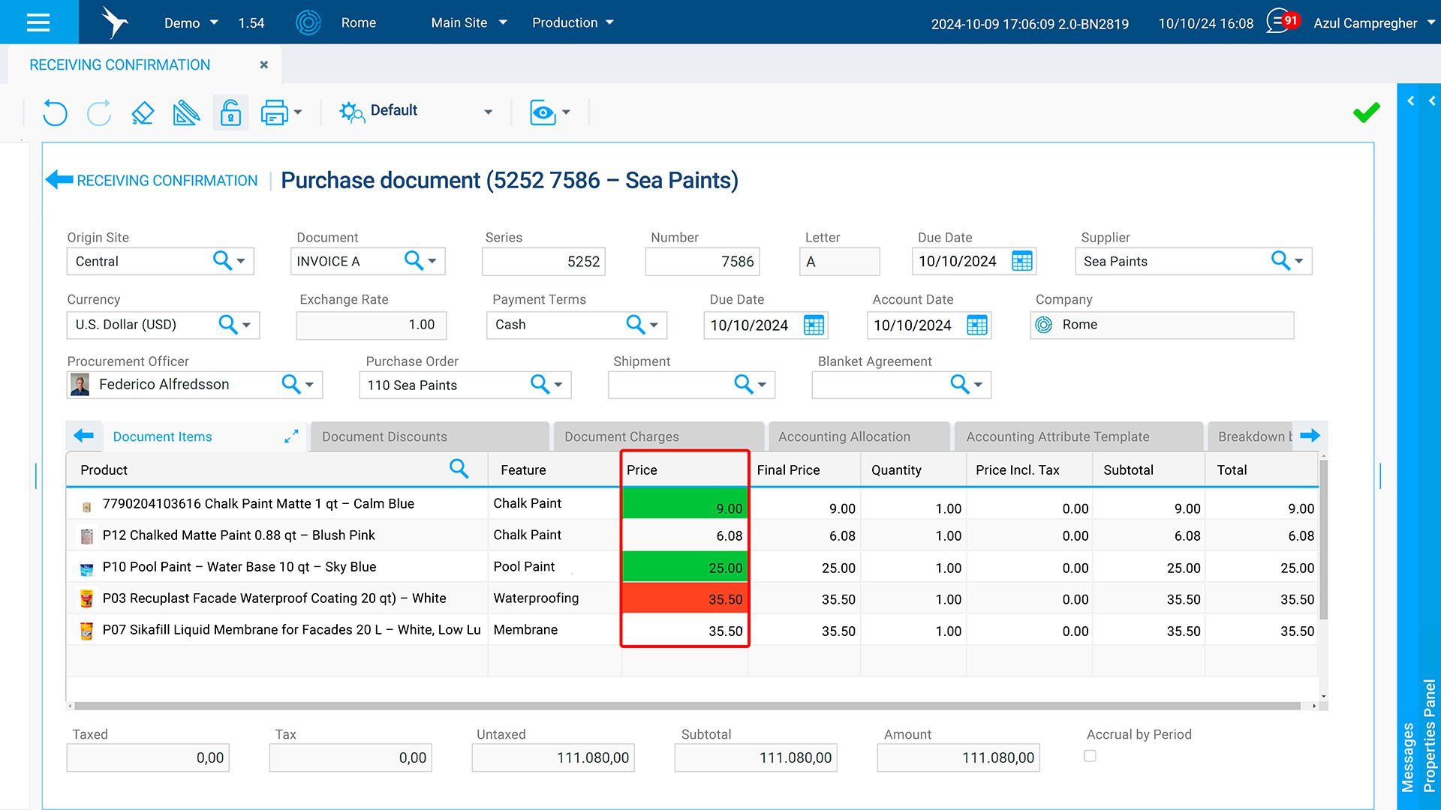Click the undo arrow toolbar icon
Viewport: 1441px width, 810px height.
pos(55,112)
